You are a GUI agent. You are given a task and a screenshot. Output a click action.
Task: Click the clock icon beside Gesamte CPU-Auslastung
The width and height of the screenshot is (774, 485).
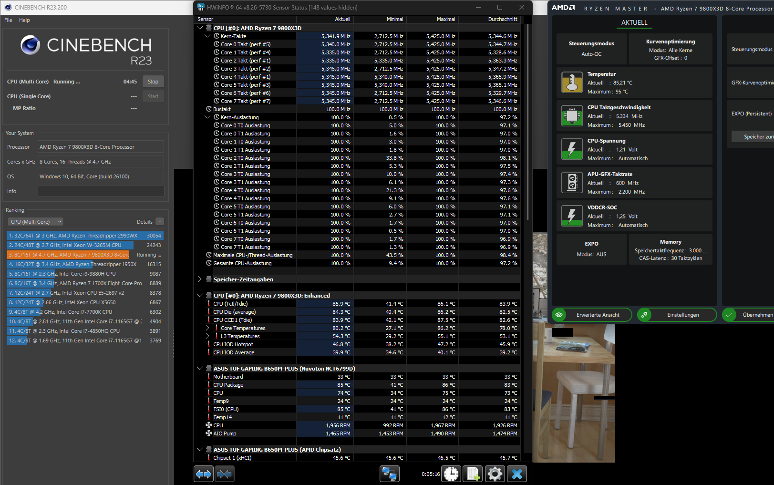[209, 263]
